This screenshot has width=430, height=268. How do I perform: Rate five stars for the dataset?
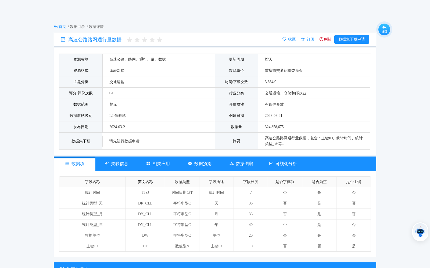tap(160, 40)
